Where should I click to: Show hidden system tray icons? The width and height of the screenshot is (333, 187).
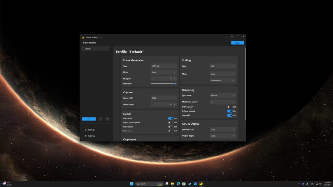pyautogui.click(x=299, y=184)
